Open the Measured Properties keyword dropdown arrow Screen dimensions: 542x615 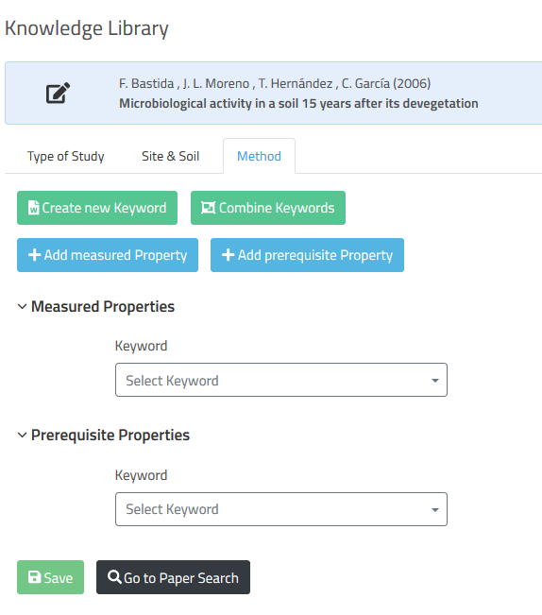435,381
